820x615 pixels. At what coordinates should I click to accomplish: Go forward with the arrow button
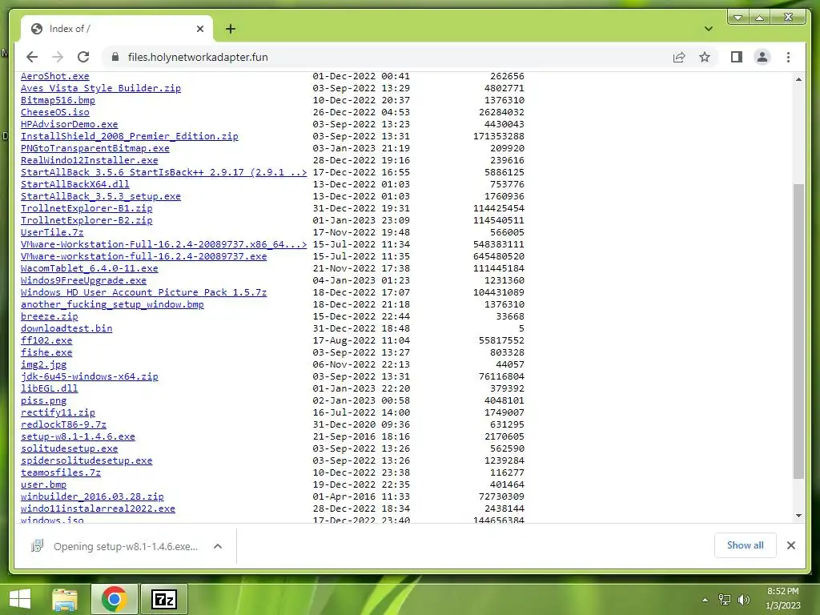point(58,57)
